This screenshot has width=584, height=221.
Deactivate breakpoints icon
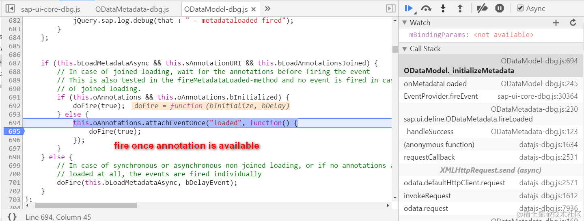[x=482, y=8]
